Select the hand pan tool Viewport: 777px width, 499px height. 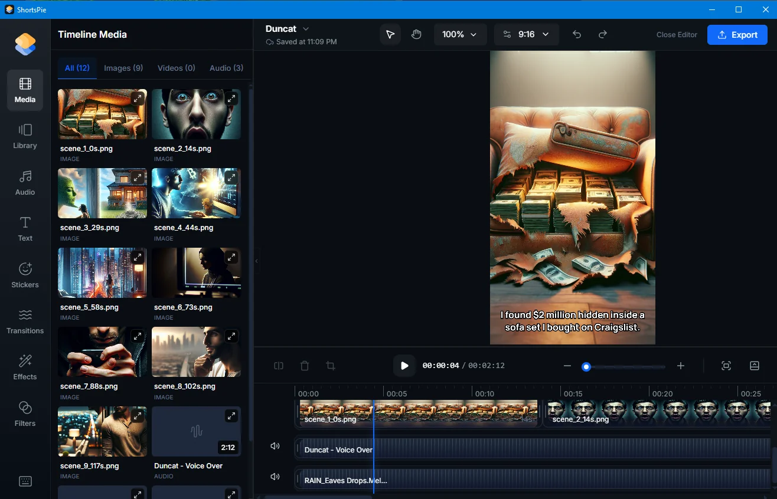click(x=416, y=34)
